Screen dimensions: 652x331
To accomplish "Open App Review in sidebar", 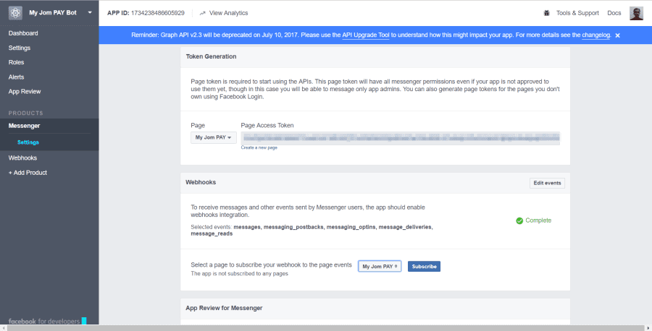I will coord(25,91).
